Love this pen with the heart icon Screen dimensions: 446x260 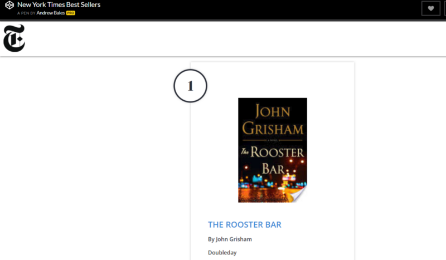click(x=430, y=8)
